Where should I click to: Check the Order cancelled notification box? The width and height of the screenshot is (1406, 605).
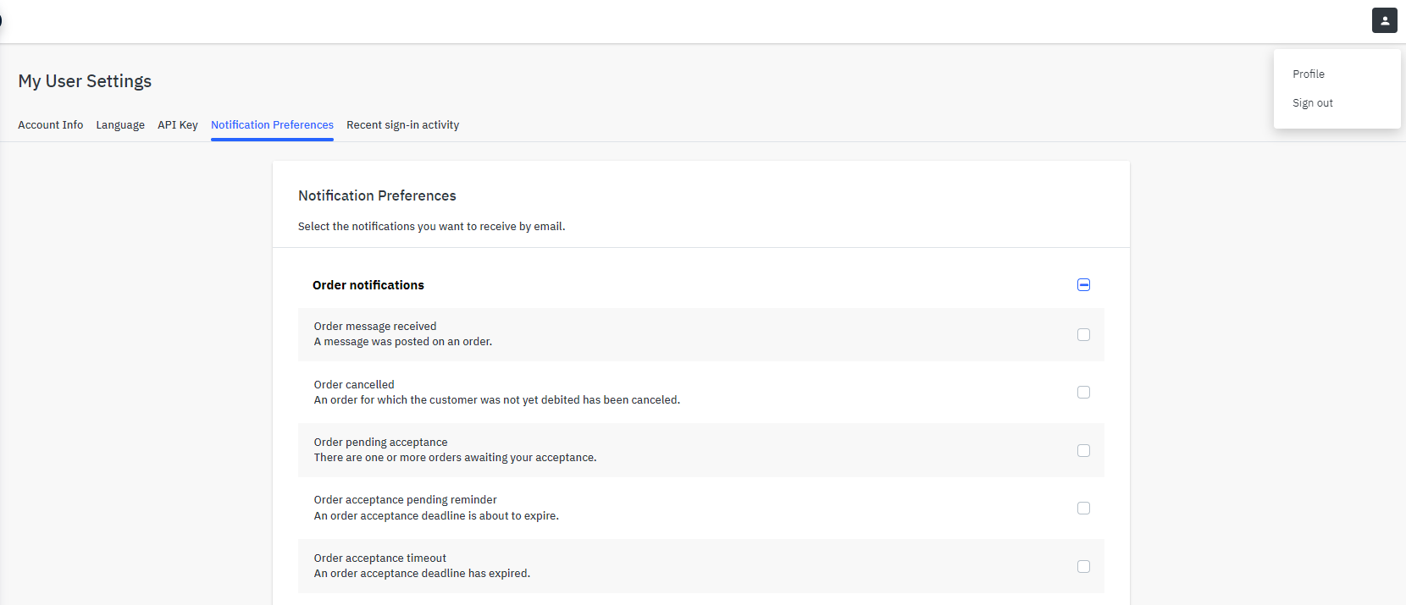[1083, 393]
